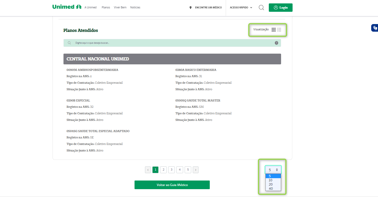Click the Unimed logo
This screenshot has height=197, width=378.
pyautogui.click(x=67, y=7)
